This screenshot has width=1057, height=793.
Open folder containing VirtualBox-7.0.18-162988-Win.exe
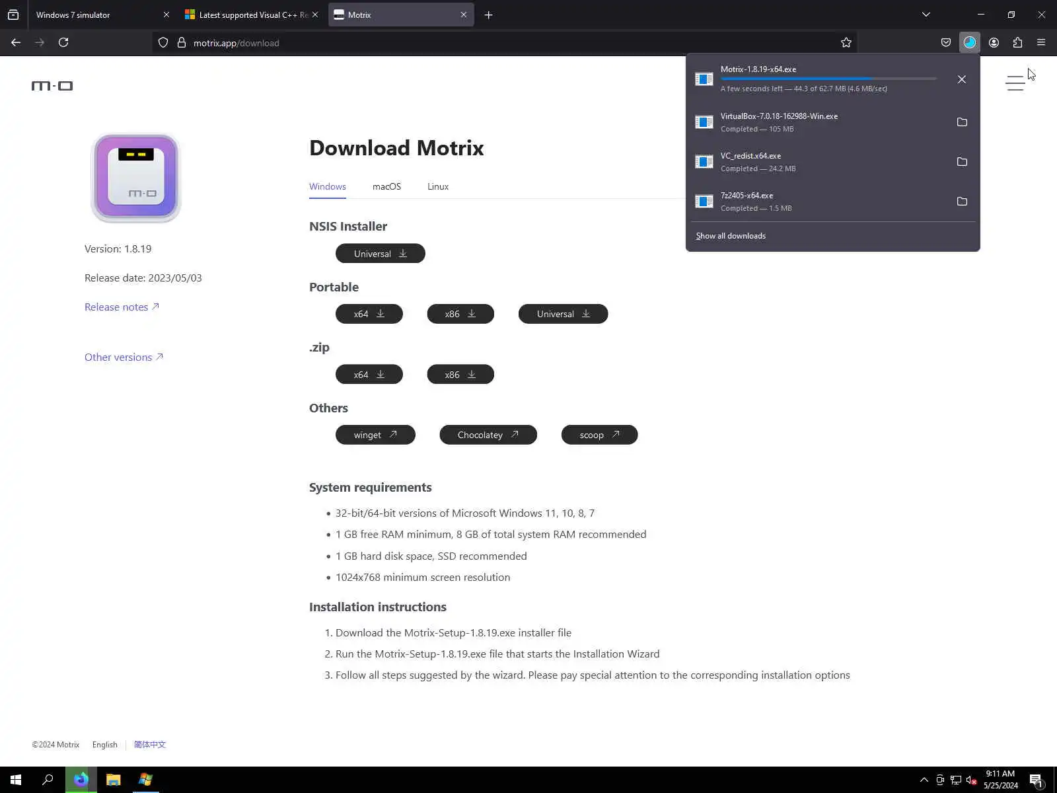click(962, 122)
